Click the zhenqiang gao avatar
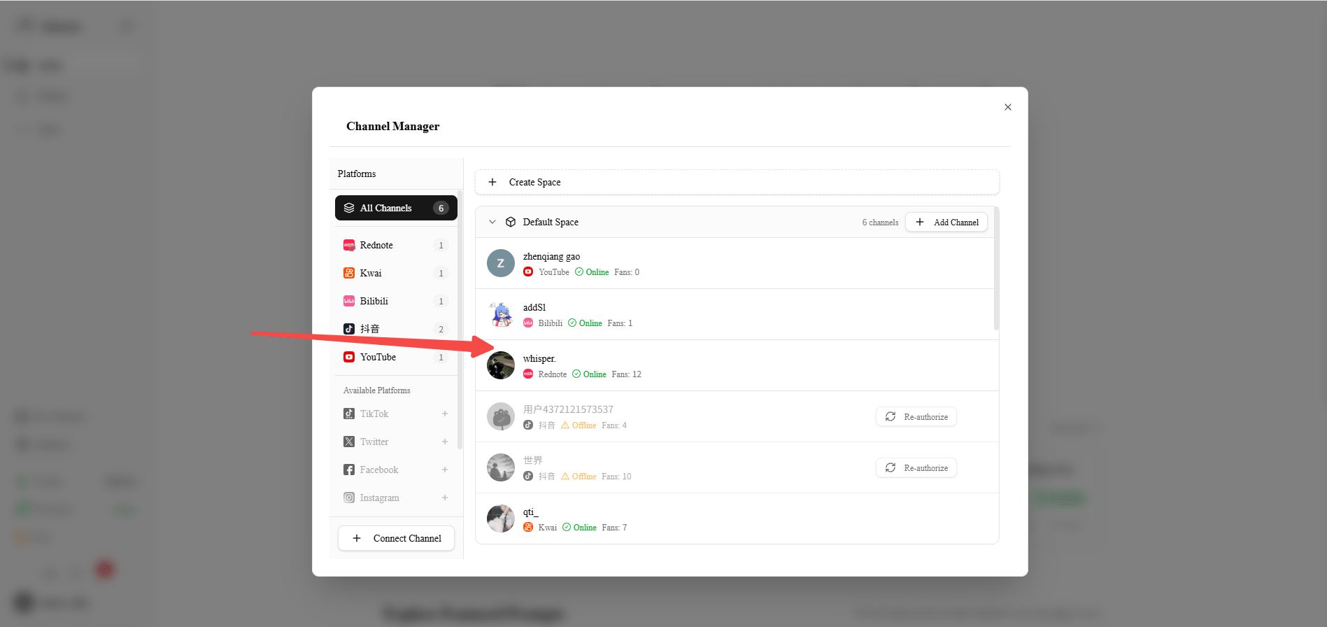 pyautogui.click(x=500, y=263)
